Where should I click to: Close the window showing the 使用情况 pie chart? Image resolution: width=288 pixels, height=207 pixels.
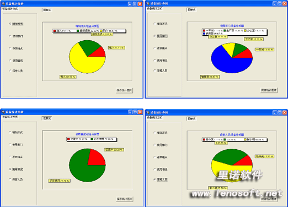(x=140, y=112)
